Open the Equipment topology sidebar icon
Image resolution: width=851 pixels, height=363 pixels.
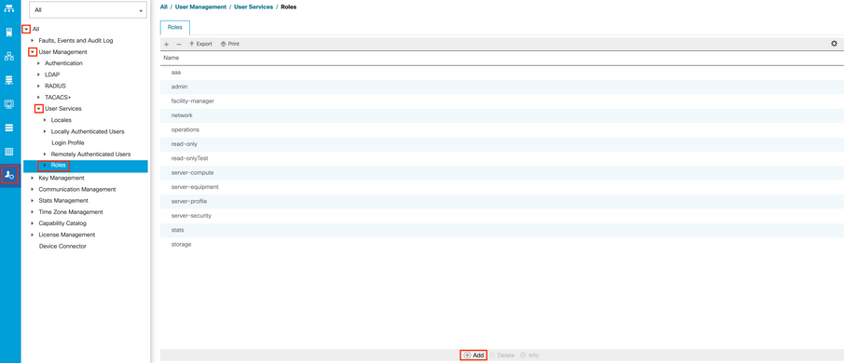[x=9, y=9]
